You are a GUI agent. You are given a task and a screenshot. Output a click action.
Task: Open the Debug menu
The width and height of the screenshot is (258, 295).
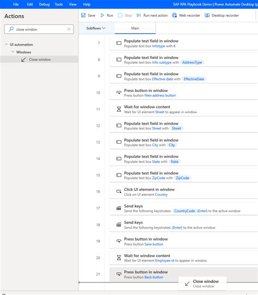click(x=44, y=4)
